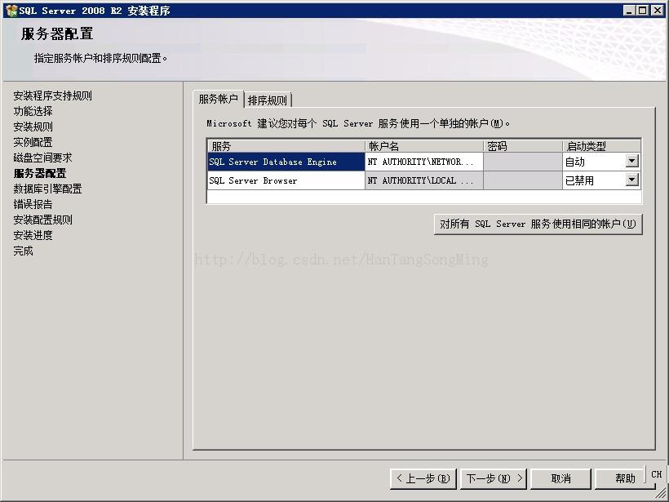The height and width of the screenshot is (502, 669).
Task: Minimize the setup window
Action: (x=629, y=11)
